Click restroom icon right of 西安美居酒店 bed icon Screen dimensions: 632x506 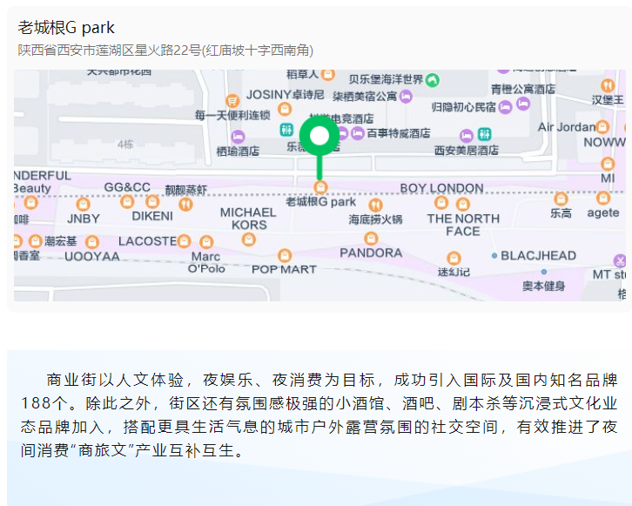pos(484,133)
